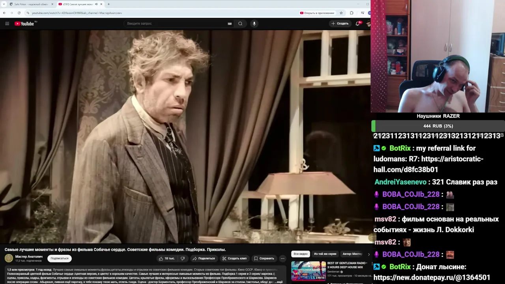Expand the tab search dropdown arrow
505x284 pixels.
click(3, 4)
